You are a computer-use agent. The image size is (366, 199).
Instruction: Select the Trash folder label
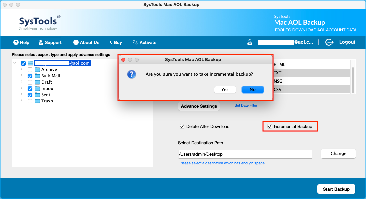tap(47, 101)
